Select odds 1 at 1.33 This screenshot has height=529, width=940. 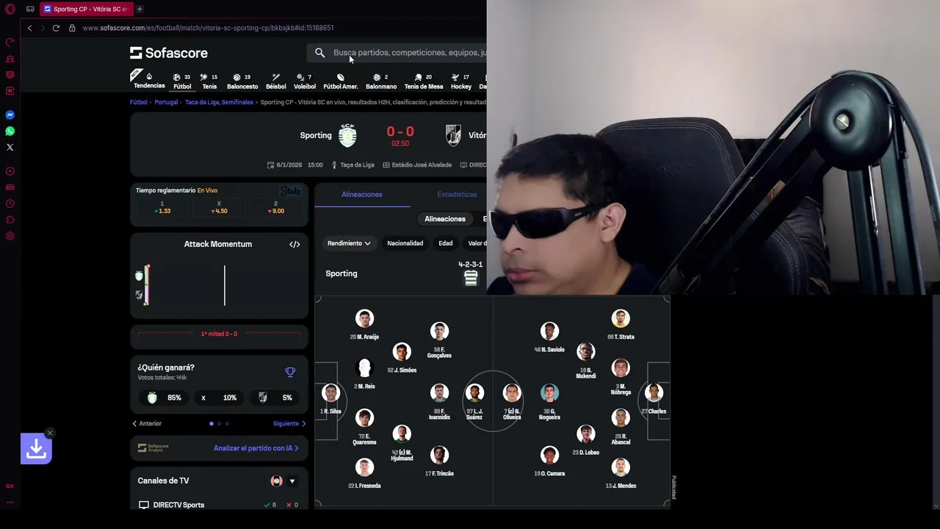pyautogui.click(x=162, y=207)
